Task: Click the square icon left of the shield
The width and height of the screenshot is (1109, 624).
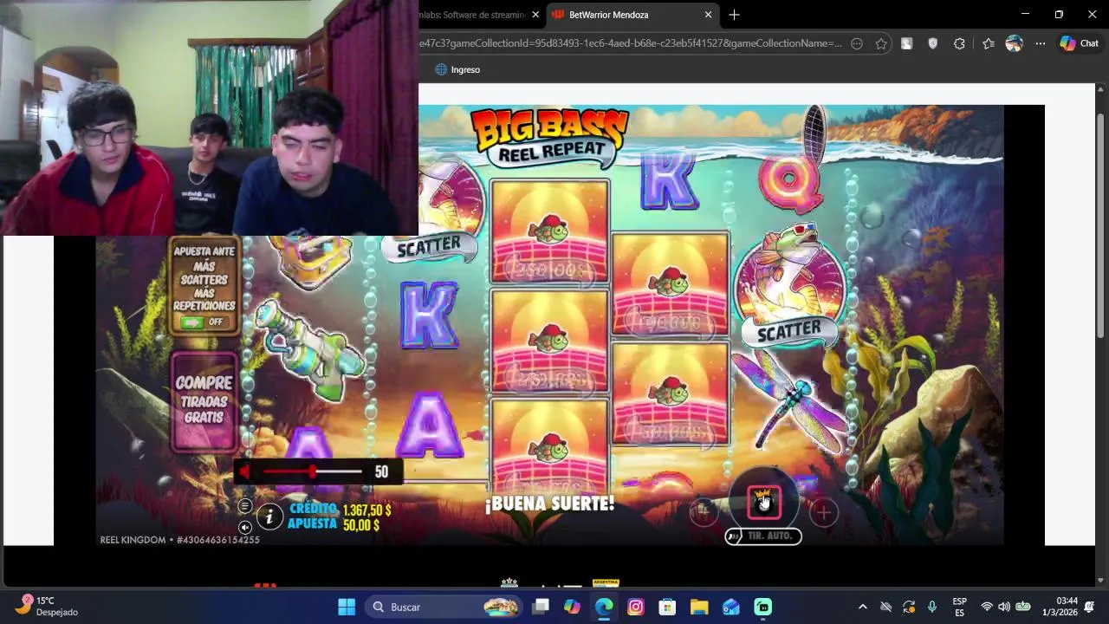Action: point(906,43)
